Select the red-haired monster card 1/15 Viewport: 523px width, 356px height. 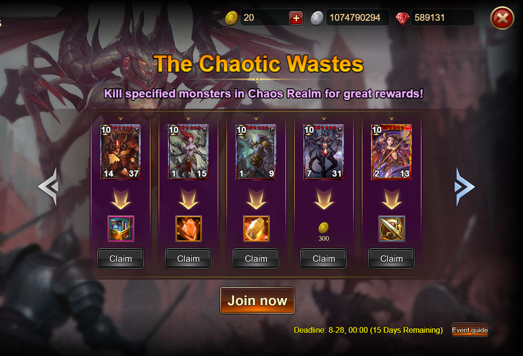click(x=189, y=152)
